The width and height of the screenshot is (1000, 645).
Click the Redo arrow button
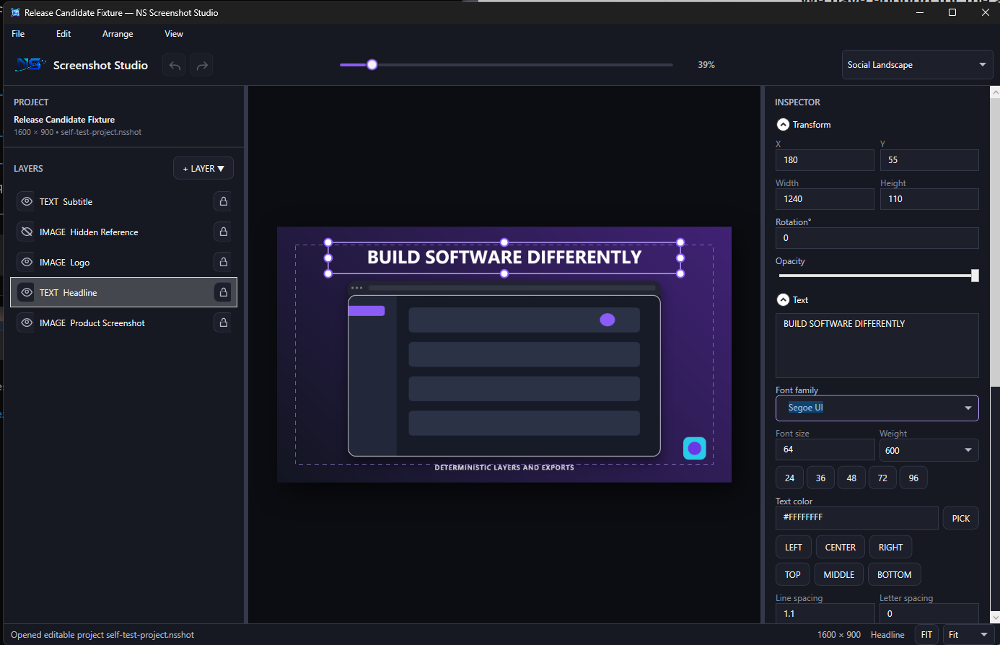pos(202,65)
